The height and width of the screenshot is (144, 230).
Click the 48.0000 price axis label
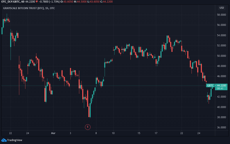(x=221, y=66)
